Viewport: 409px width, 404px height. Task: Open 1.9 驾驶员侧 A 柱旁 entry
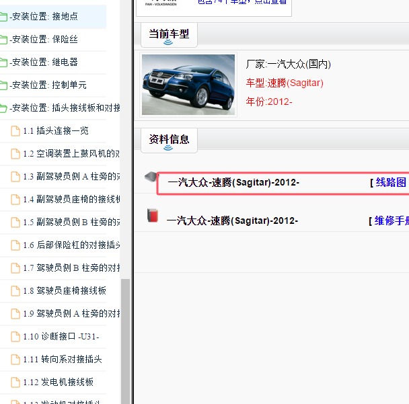click(71, 313)
